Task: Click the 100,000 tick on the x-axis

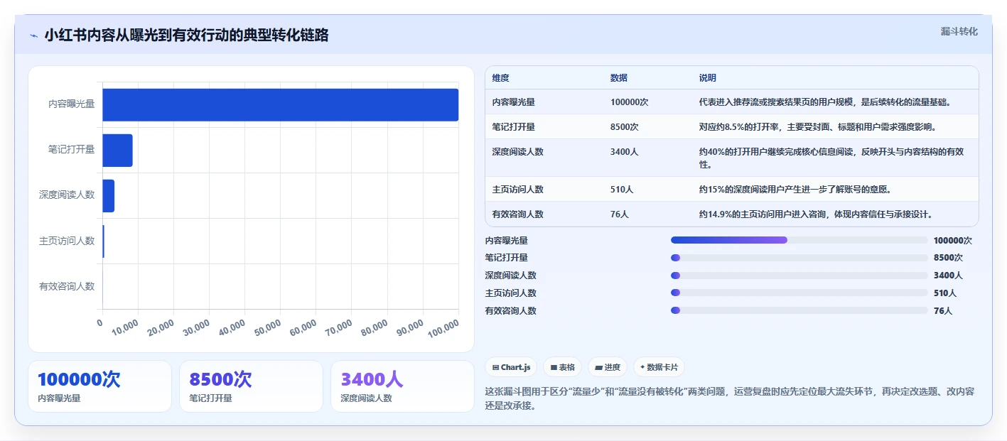Action: tap(443, 328)
